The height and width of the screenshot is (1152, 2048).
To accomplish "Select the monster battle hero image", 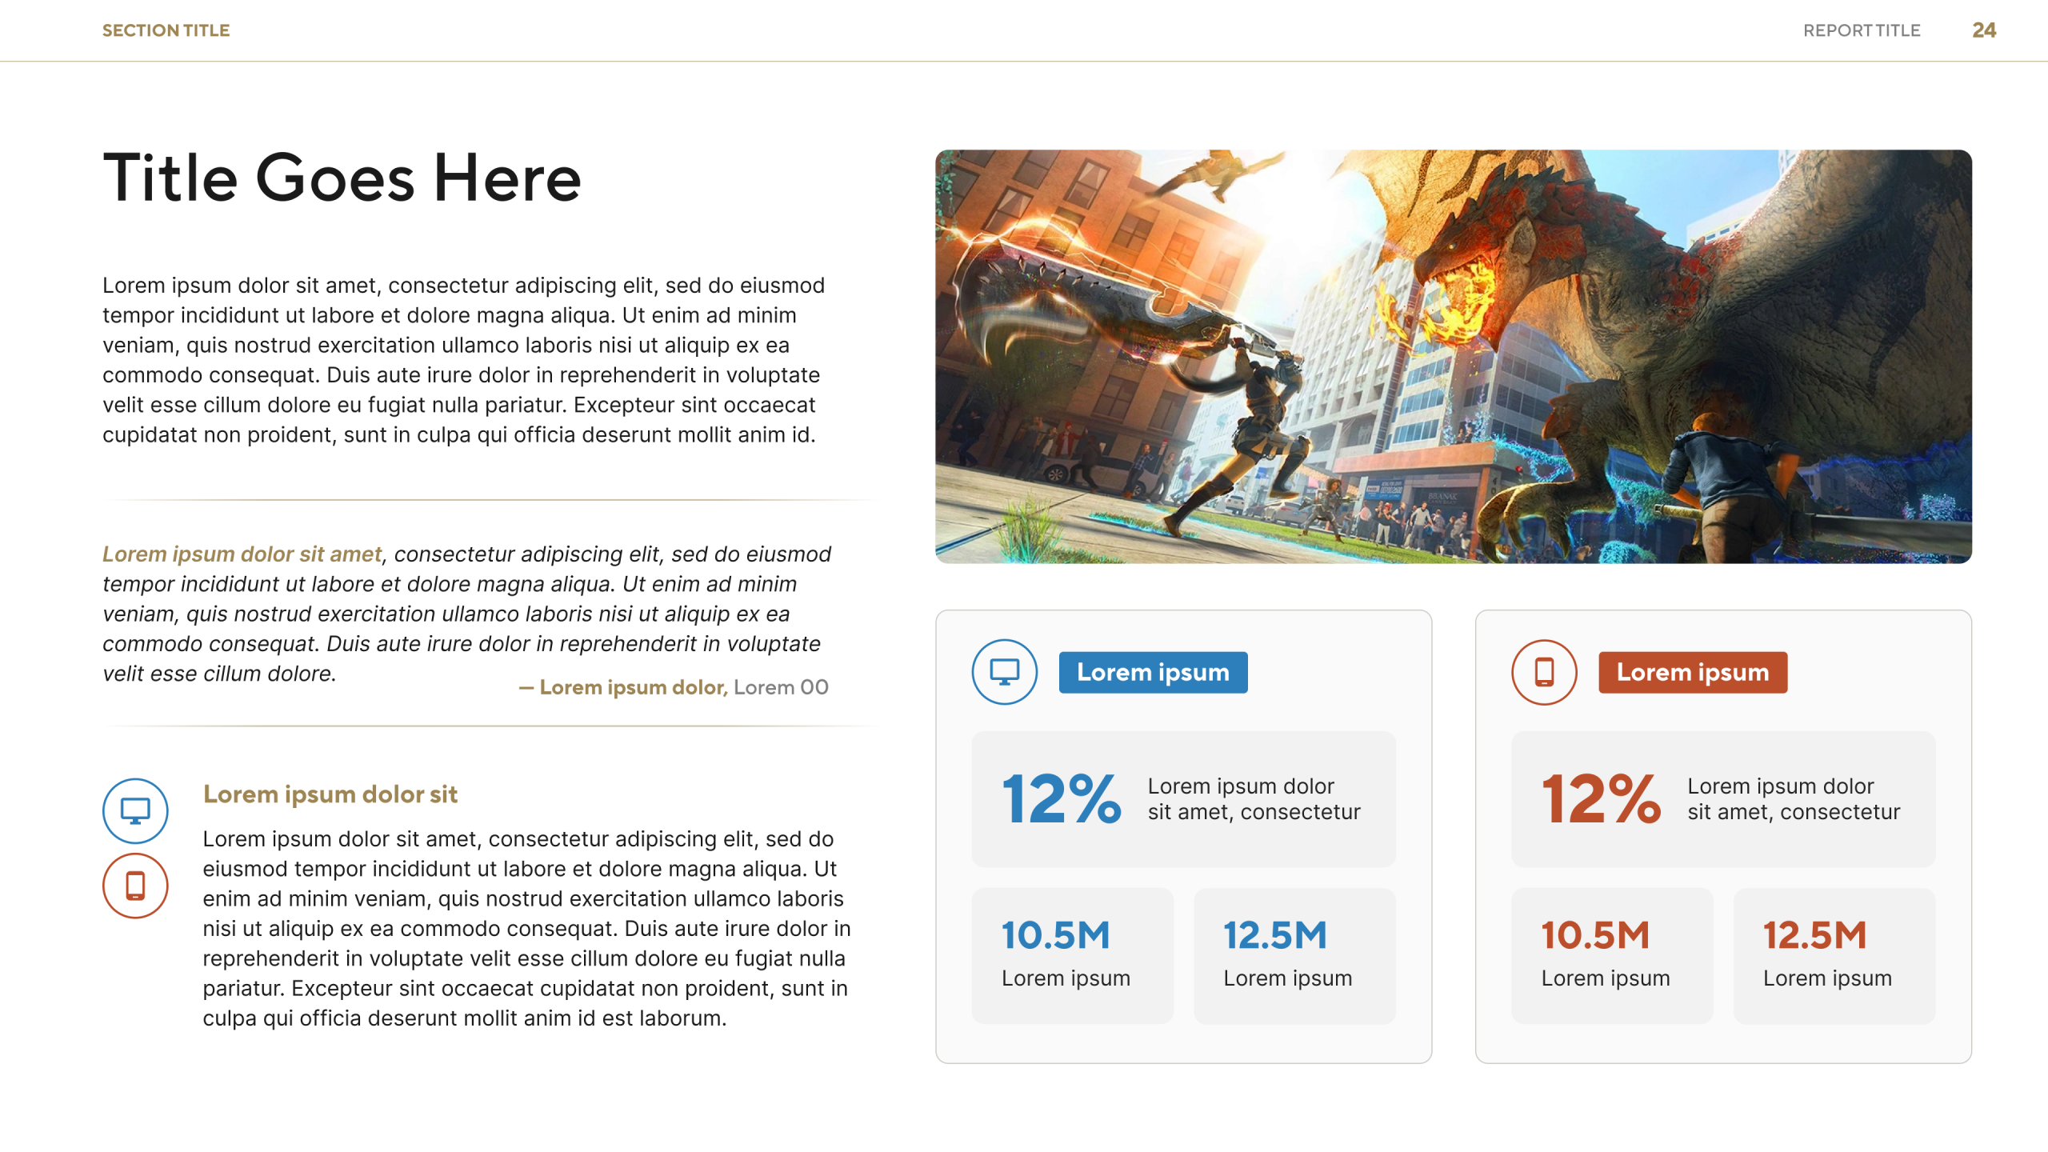I will click(x=1453, y=356).
